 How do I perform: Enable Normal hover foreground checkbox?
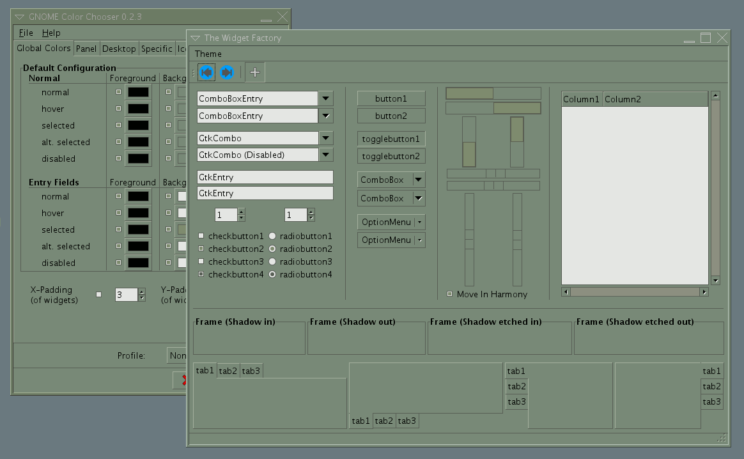point(119,108)
